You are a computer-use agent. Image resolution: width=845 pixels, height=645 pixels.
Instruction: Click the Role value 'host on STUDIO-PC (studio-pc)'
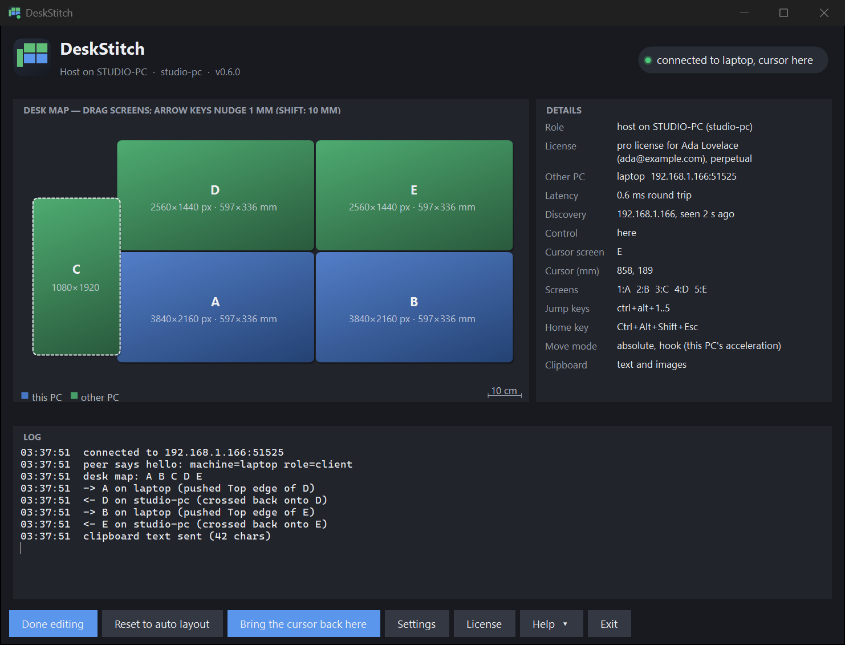click(x=685, y=127)
